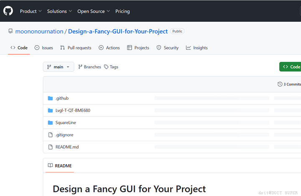Click the README book icon
The width and height of the screenshot is (301, 196).
click(x=50, y=166)
